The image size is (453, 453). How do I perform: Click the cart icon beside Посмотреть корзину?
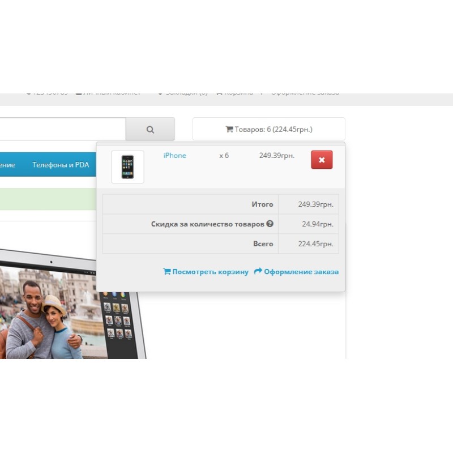(x=166, y=272)
